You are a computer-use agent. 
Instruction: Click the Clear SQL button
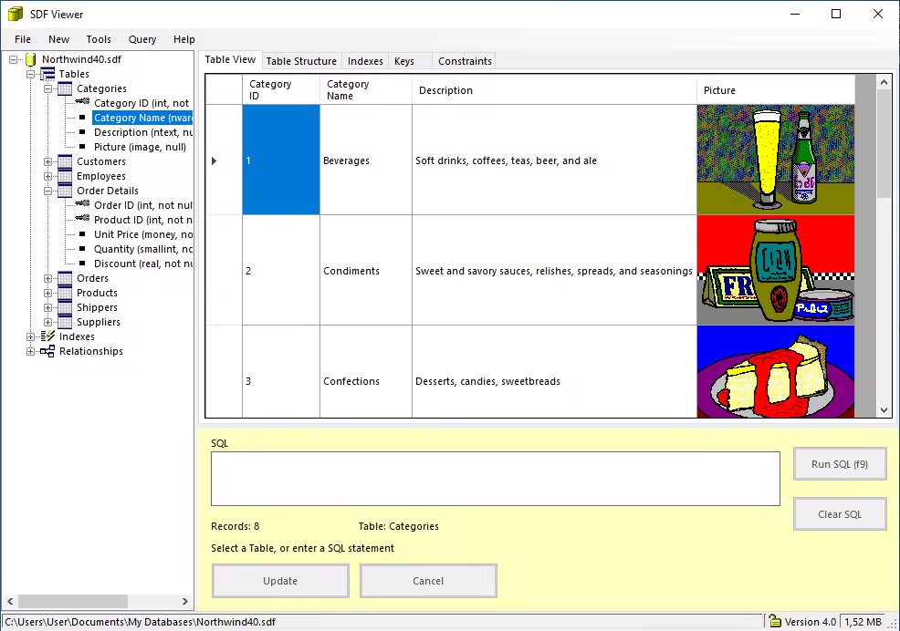click(x=840, y=514)
